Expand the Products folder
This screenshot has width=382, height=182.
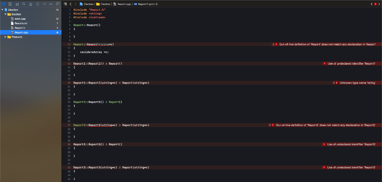(x=5, y=37)
